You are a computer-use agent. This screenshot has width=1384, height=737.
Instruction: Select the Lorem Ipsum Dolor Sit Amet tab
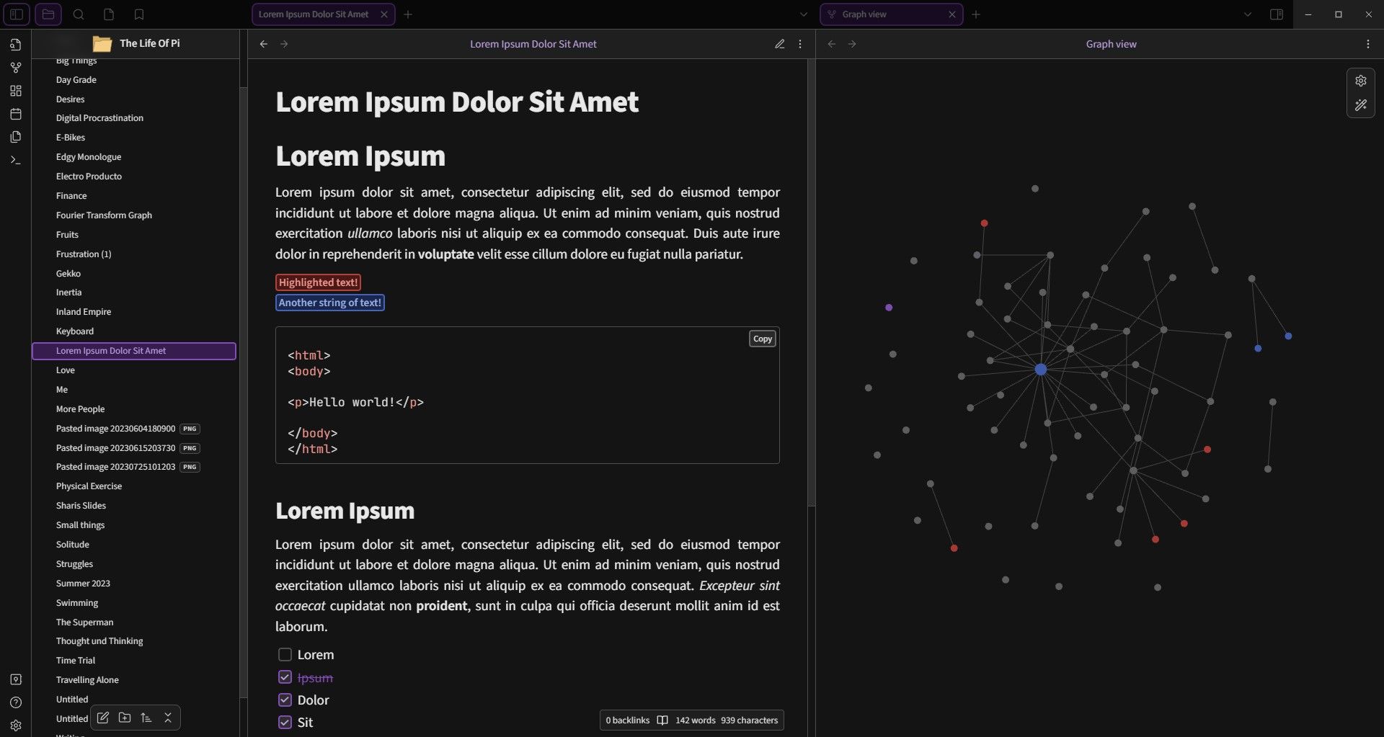pyautogui.click(x=313, y=14)
